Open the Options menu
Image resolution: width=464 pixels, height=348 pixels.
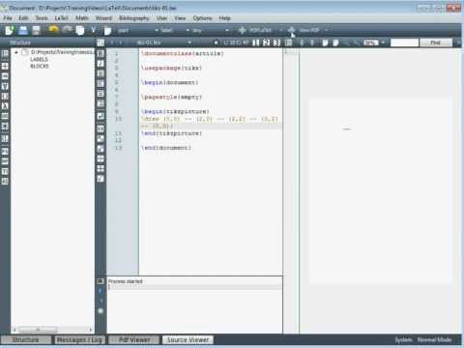click(202, 18)
